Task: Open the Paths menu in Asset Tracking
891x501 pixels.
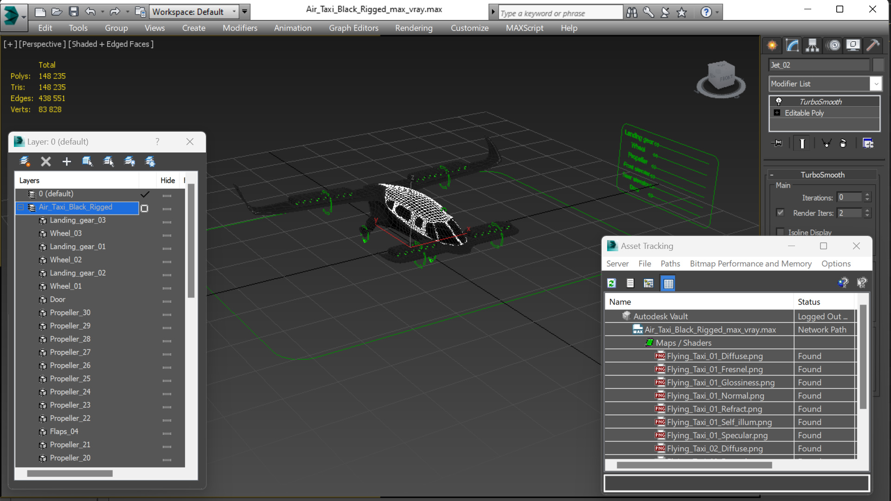Action: click(670, 264)
